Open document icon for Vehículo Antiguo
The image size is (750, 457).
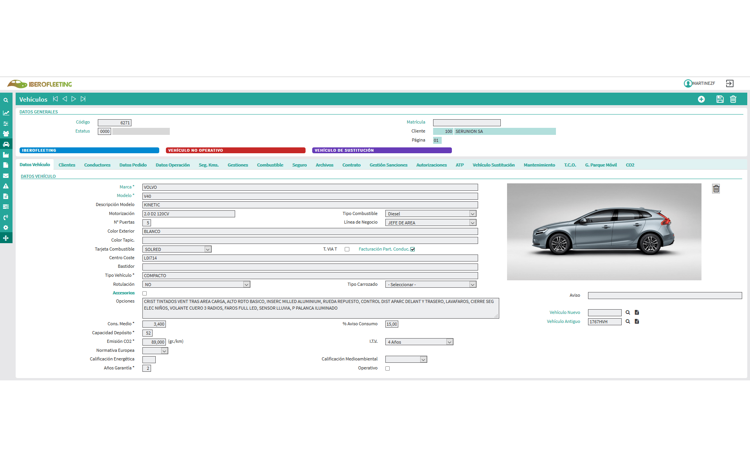pos(637,321)
